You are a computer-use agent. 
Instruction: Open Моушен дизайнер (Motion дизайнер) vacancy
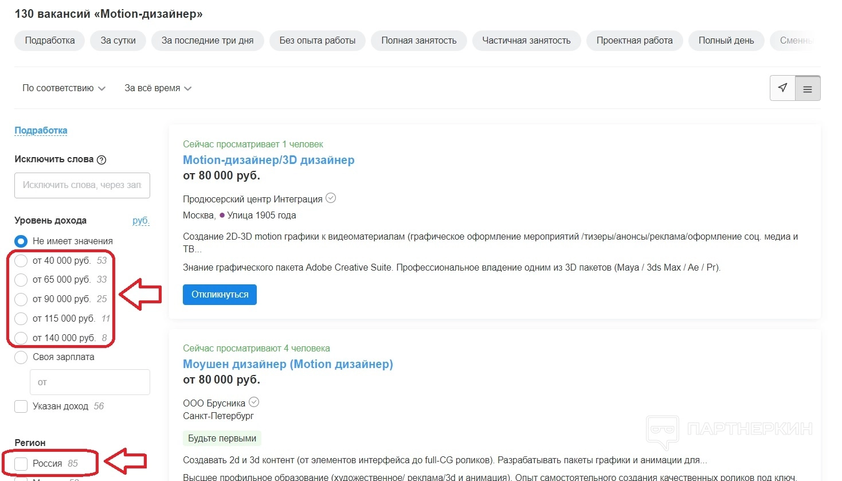pos(288,364)
